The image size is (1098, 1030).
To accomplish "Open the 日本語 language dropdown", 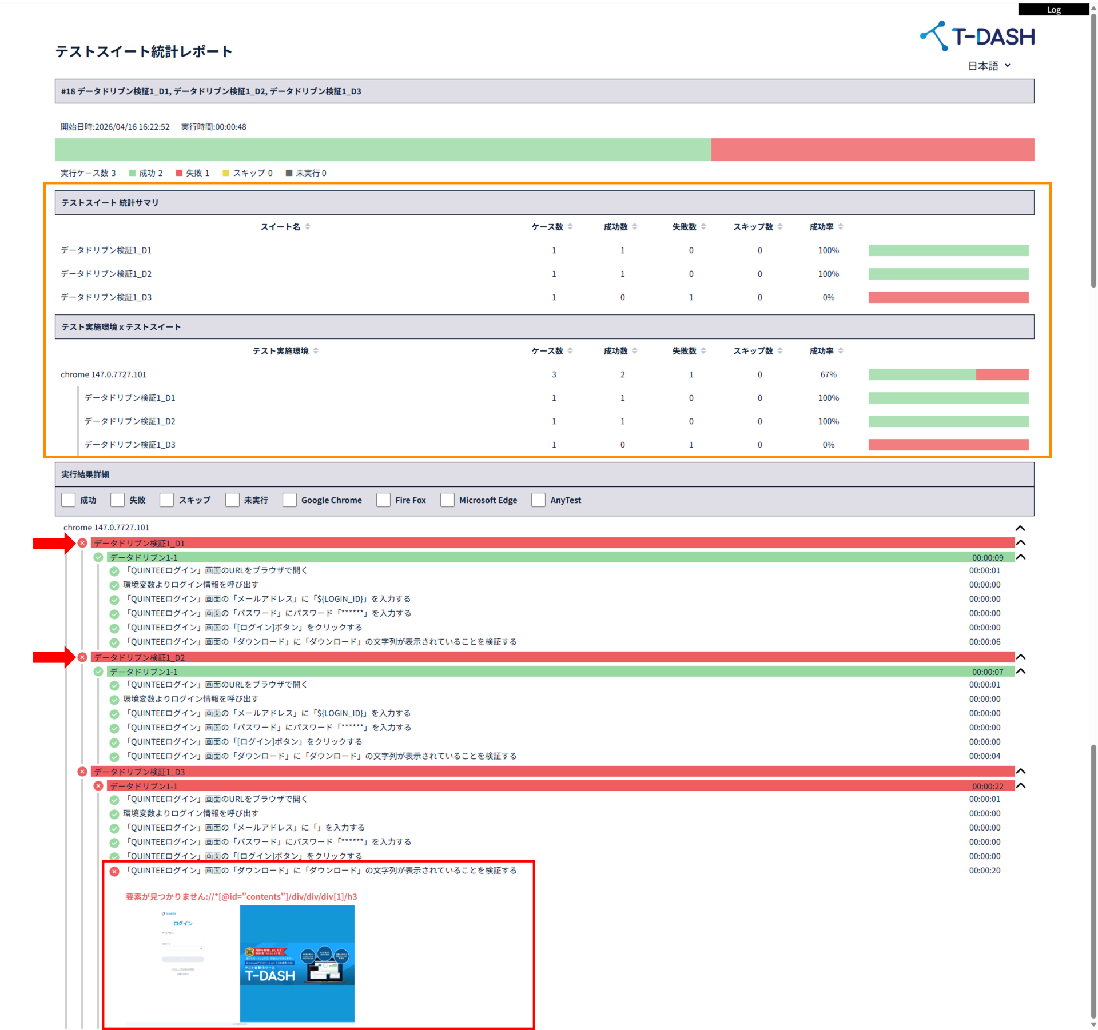I will (x=989, y=66).
